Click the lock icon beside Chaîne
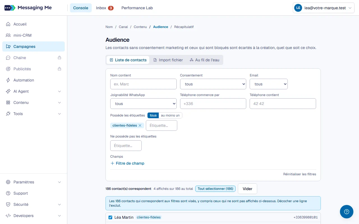Screen dimensions: 359x224 [59, 58]
